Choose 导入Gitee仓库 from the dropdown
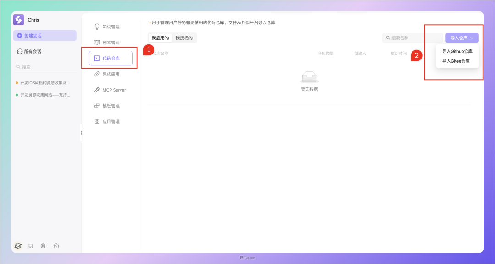Screen dimensions: 495x264 (457, 61)
